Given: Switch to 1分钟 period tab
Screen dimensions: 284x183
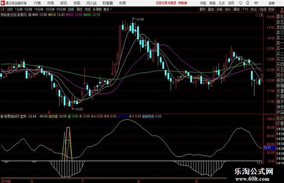Looking at the screenshot, I should coord(18,9).
